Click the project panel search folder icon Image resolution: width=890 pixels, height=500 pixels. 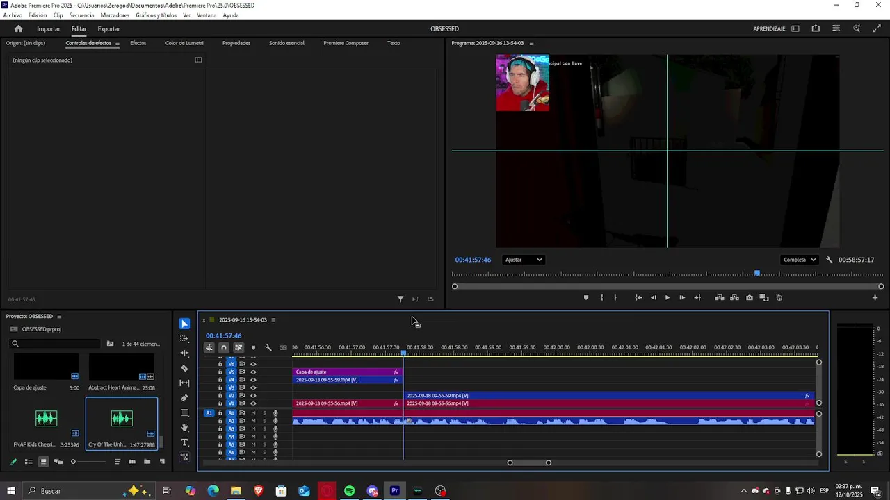tap(110, 344)
